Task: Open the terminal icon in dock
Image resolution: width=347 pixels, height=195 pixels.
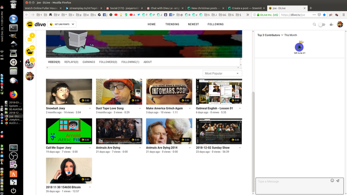Action: pyautogui.click(x=13, y=28)
